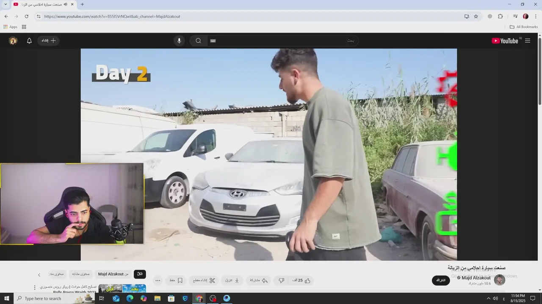Select the 'الكل' filter chip
The width and height of the screenshot is (542, 304).
140,274
